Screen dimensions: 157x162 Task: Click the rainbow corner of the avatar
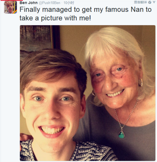point(15,12)
